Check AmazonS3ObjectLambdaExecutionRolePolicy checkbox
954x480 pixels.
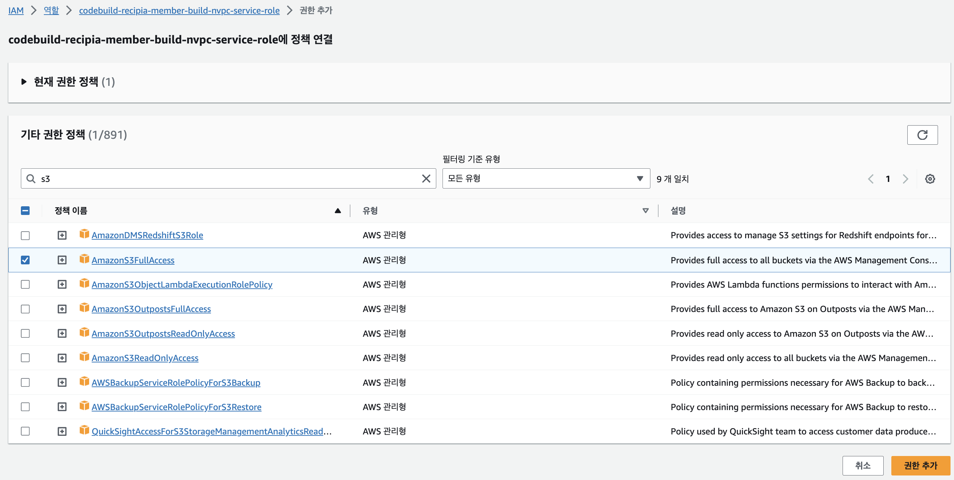pyautogui.click(x=25, y=284)
